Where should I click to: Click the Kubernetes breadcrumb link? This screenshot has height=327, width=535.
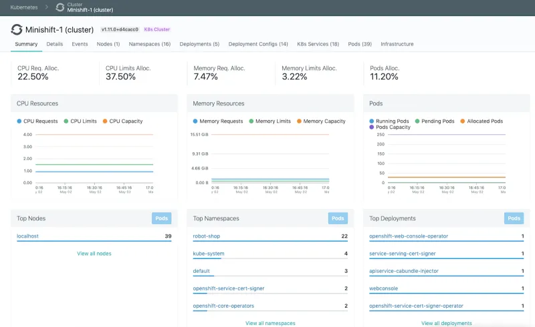tap(24, 7)
